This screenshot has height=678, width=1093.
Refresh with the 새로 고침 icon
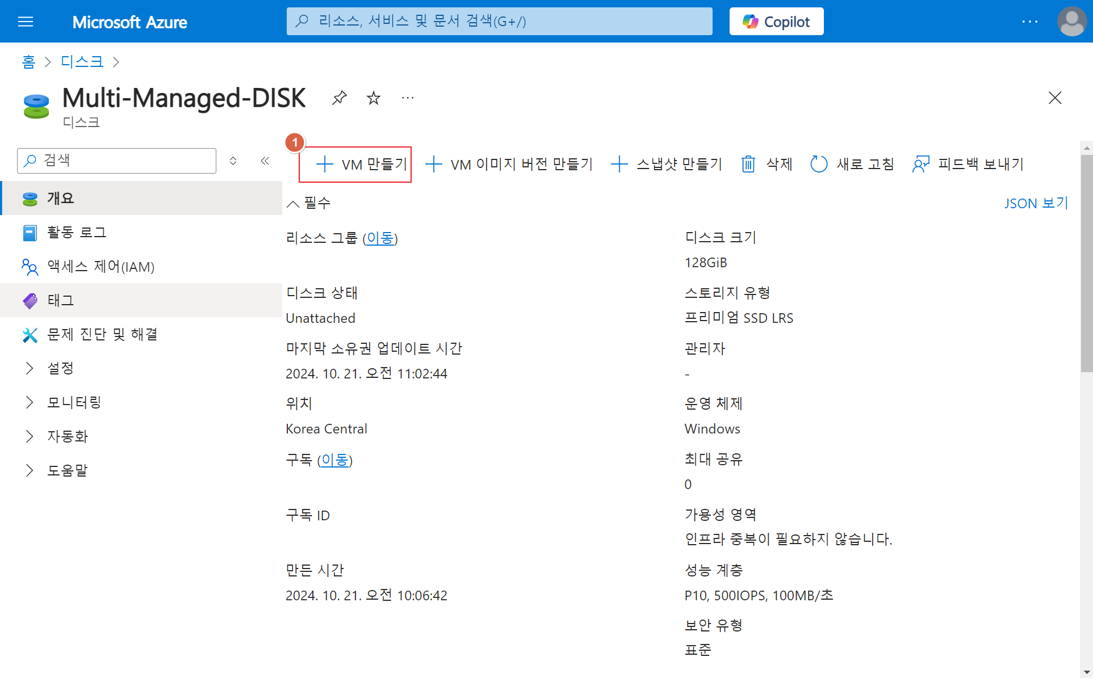click(818, 165)
